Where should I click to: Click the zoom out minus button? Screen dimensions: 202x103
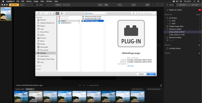[65, 5]
